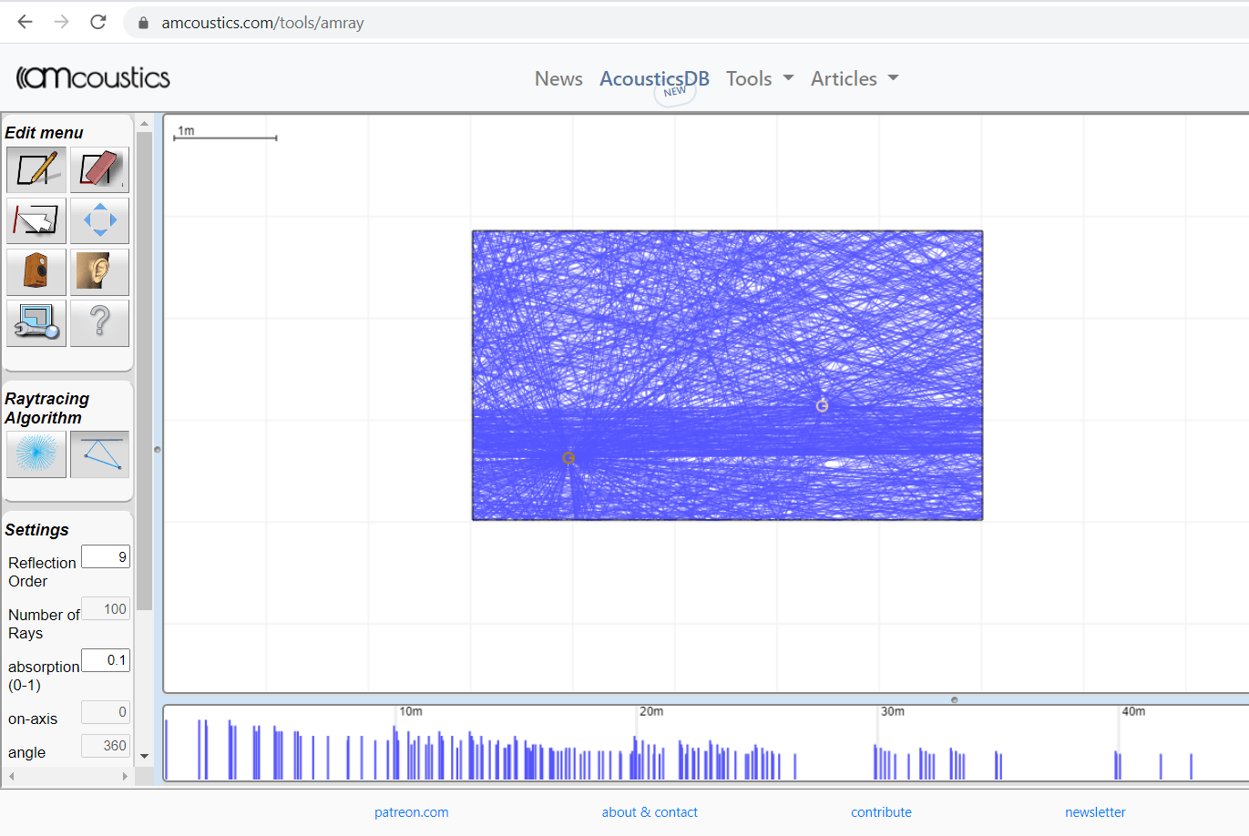Select the loudspeaker source tool
This screenshot has width=1249, height=836.
36,271
